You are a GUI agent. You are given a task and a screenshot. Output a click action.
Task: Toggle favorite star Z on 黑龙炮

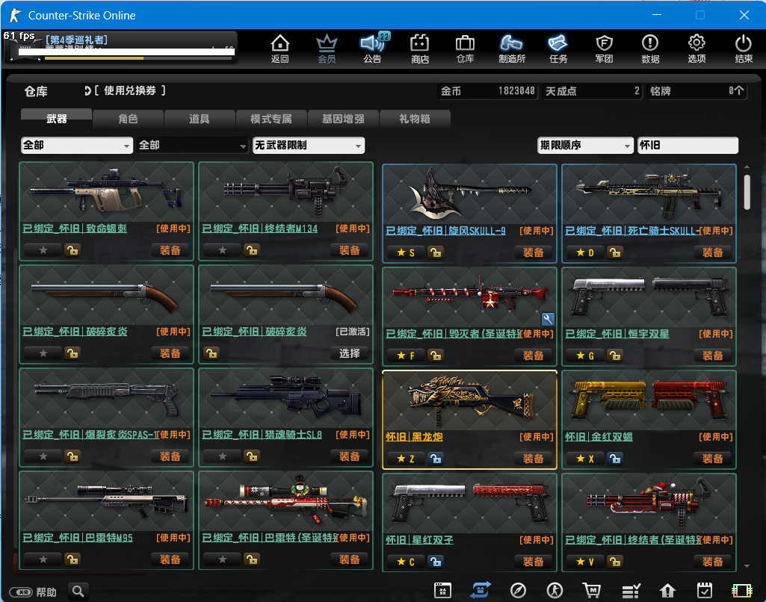coord(406,459)
